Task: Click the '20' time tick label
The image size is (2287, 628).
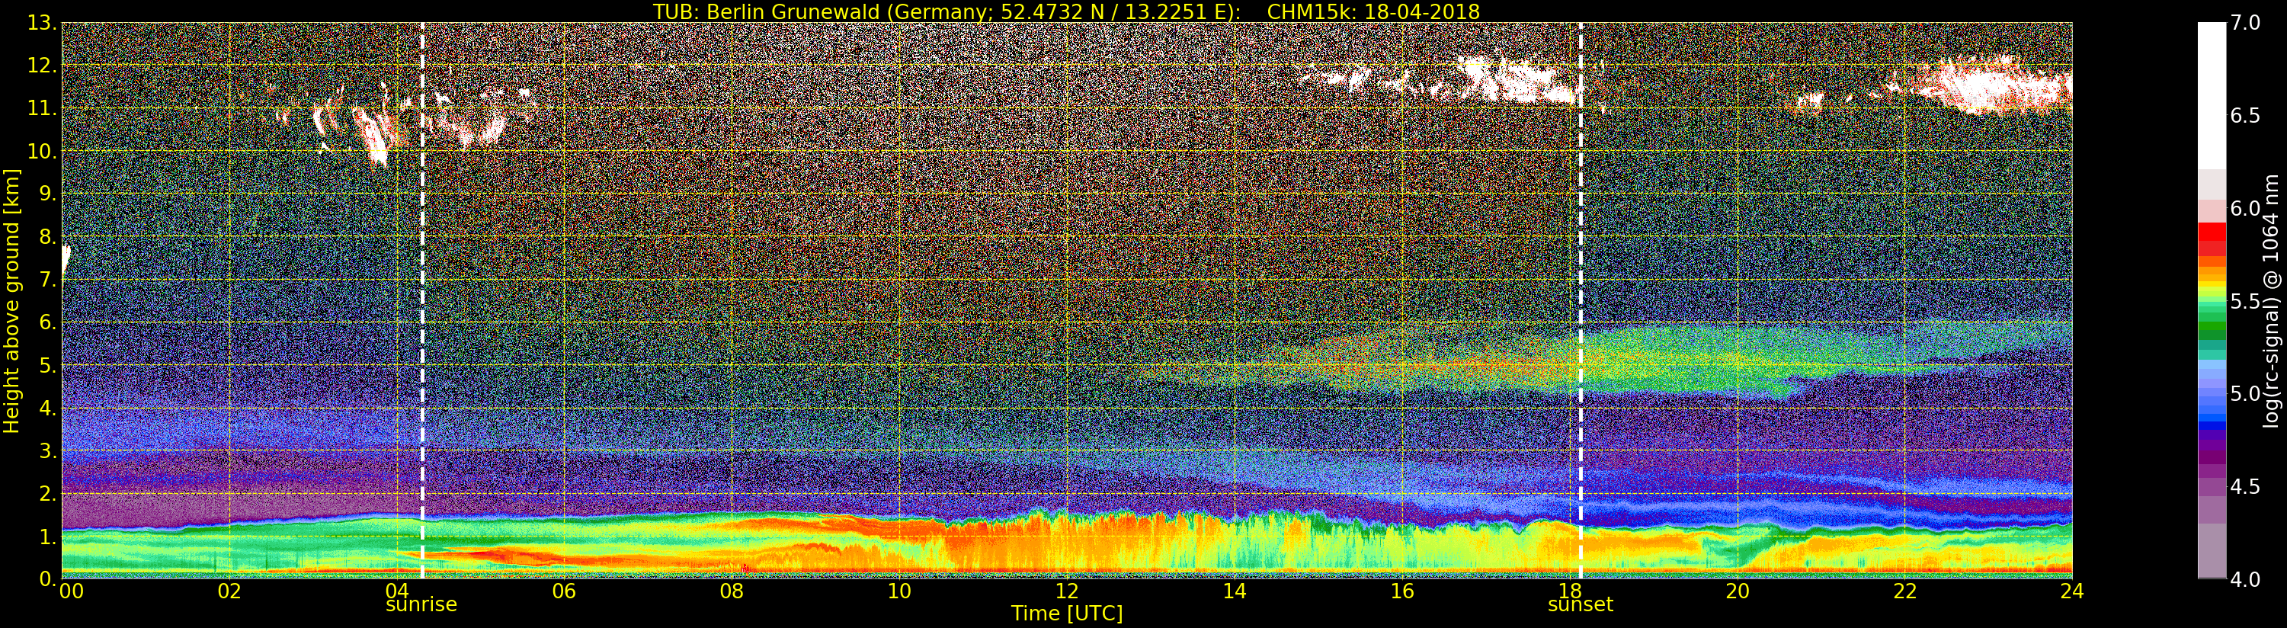Action: (1738, 591)
